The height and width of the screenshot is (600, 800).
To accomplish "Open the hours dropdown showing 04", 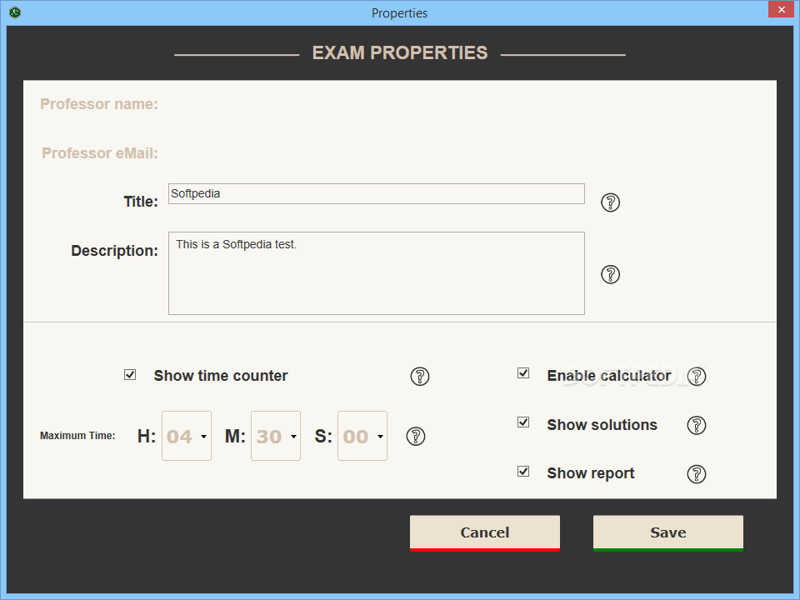I will pos(187,436).
